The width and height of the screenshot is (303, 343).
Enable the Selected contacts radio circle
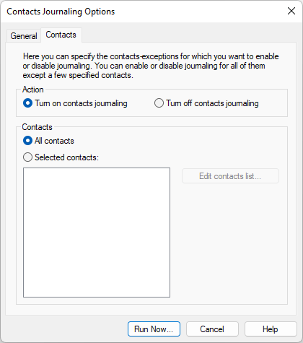(27, 157)
